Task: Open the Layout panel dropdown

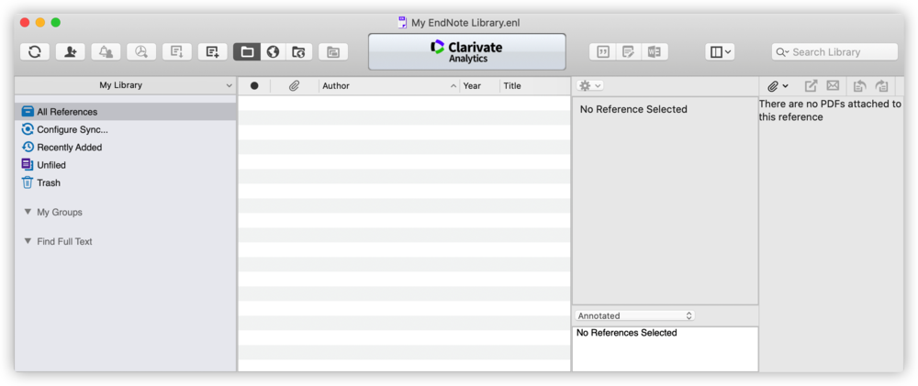Action: [x=720, y=52]
